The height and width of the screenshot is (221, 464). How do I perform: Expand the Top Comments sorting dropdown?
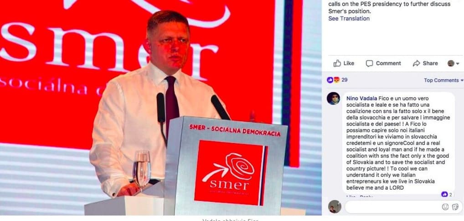coord(443,80)
